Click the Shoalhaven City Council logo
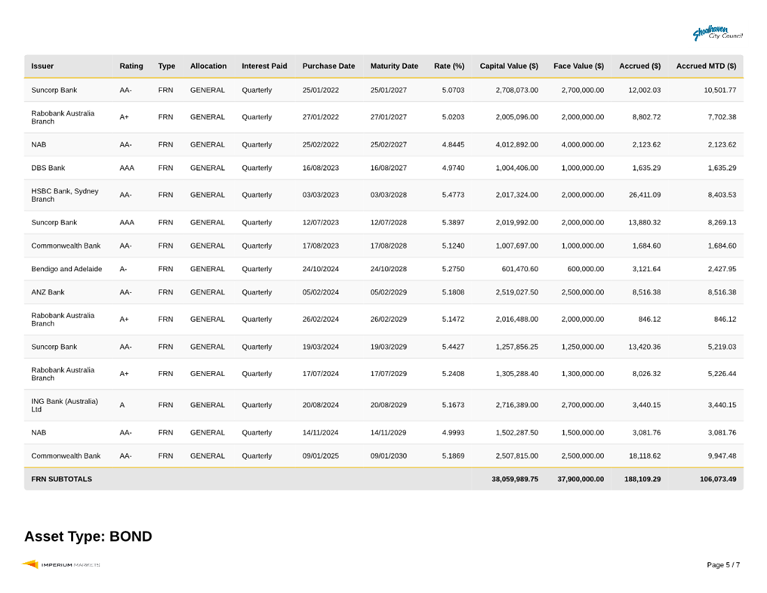The width and height of the screenshot is (767, 593). coord(718,33)
